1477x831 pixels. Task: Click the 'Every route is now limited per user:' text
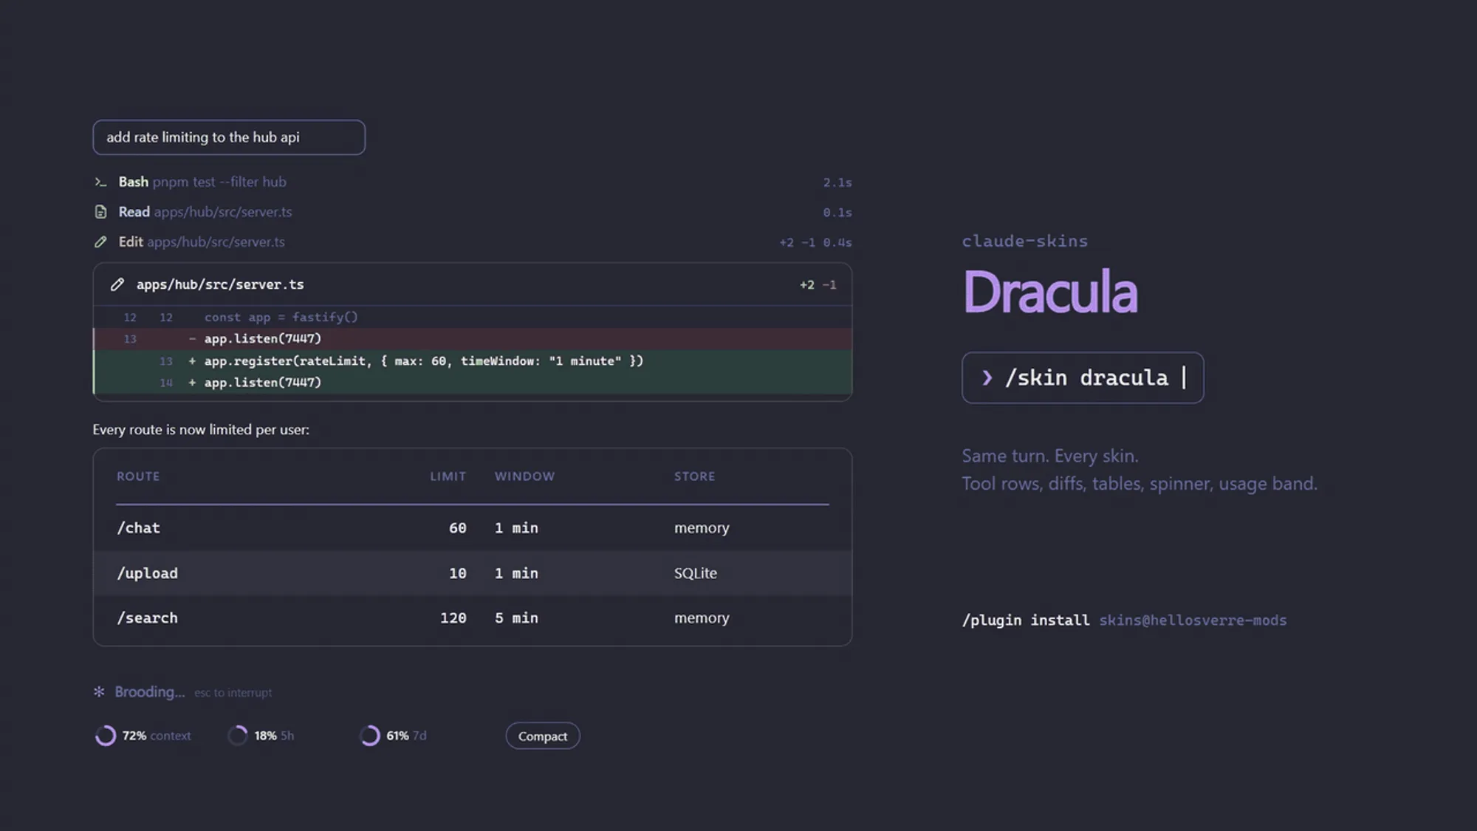[201, 430]
